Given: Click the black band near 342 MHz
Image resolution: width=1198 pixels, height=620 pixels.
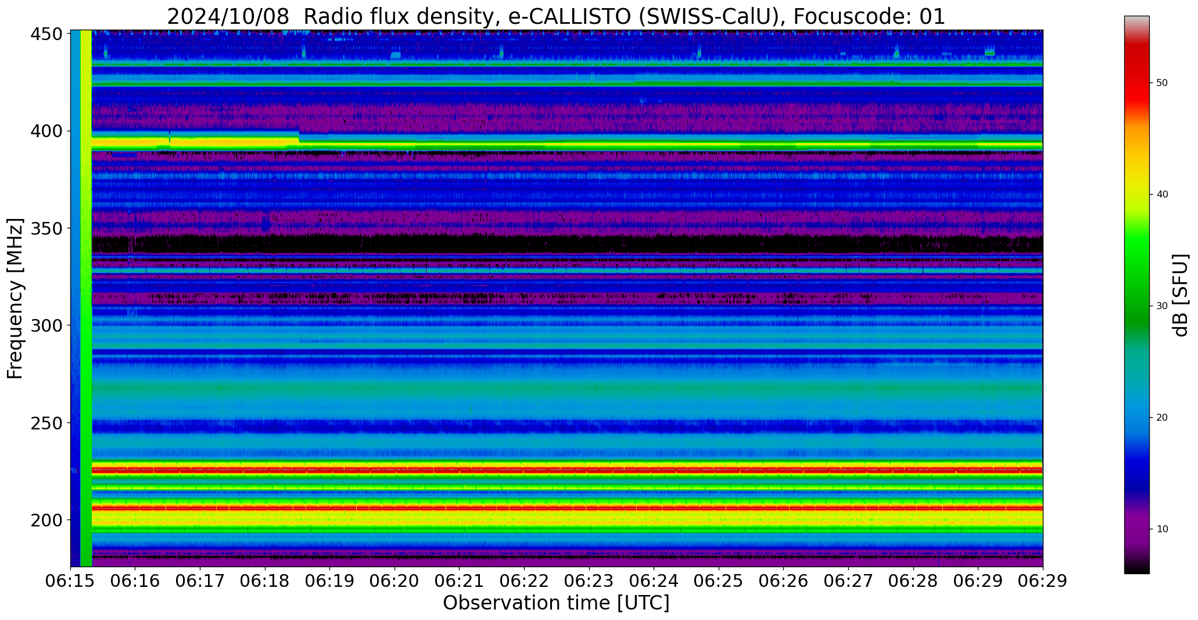Looking at the screenshot, I should (x=567, y=244).
